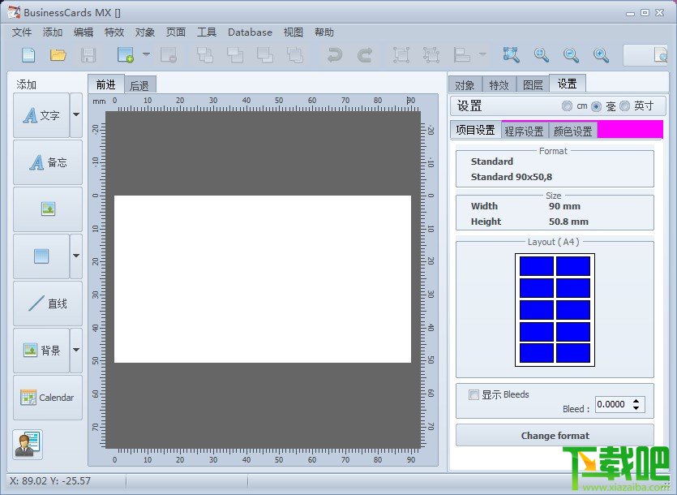Screen dimensions: 677x495
Task: Enable the 显示 Bleeds checkbox
Action: [x=473, y=394]
